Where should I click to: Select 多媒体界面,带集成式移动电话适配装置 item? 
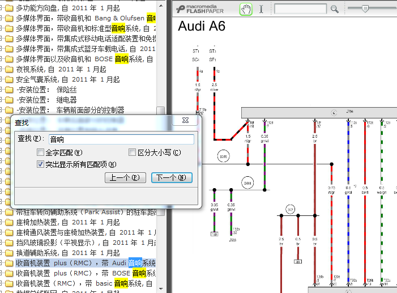pyautogui.click(x=86, y=39)
